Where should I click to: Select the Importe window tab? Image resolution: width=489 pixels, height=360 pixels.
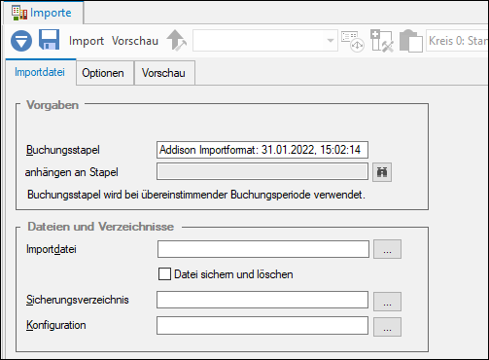(x=44, y=13)
